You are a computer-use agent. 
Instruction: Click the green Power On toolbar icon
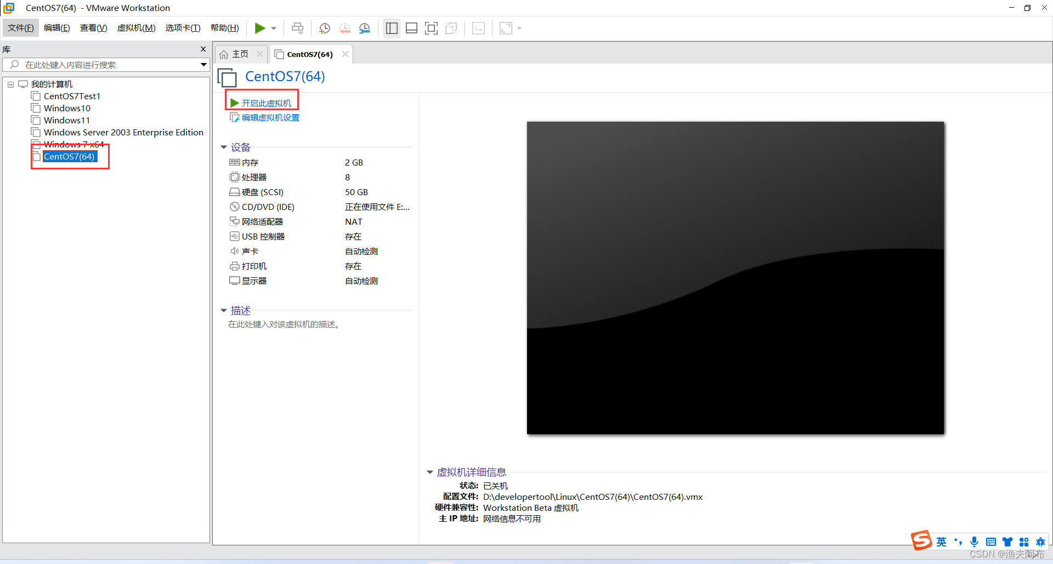(260, 28)
